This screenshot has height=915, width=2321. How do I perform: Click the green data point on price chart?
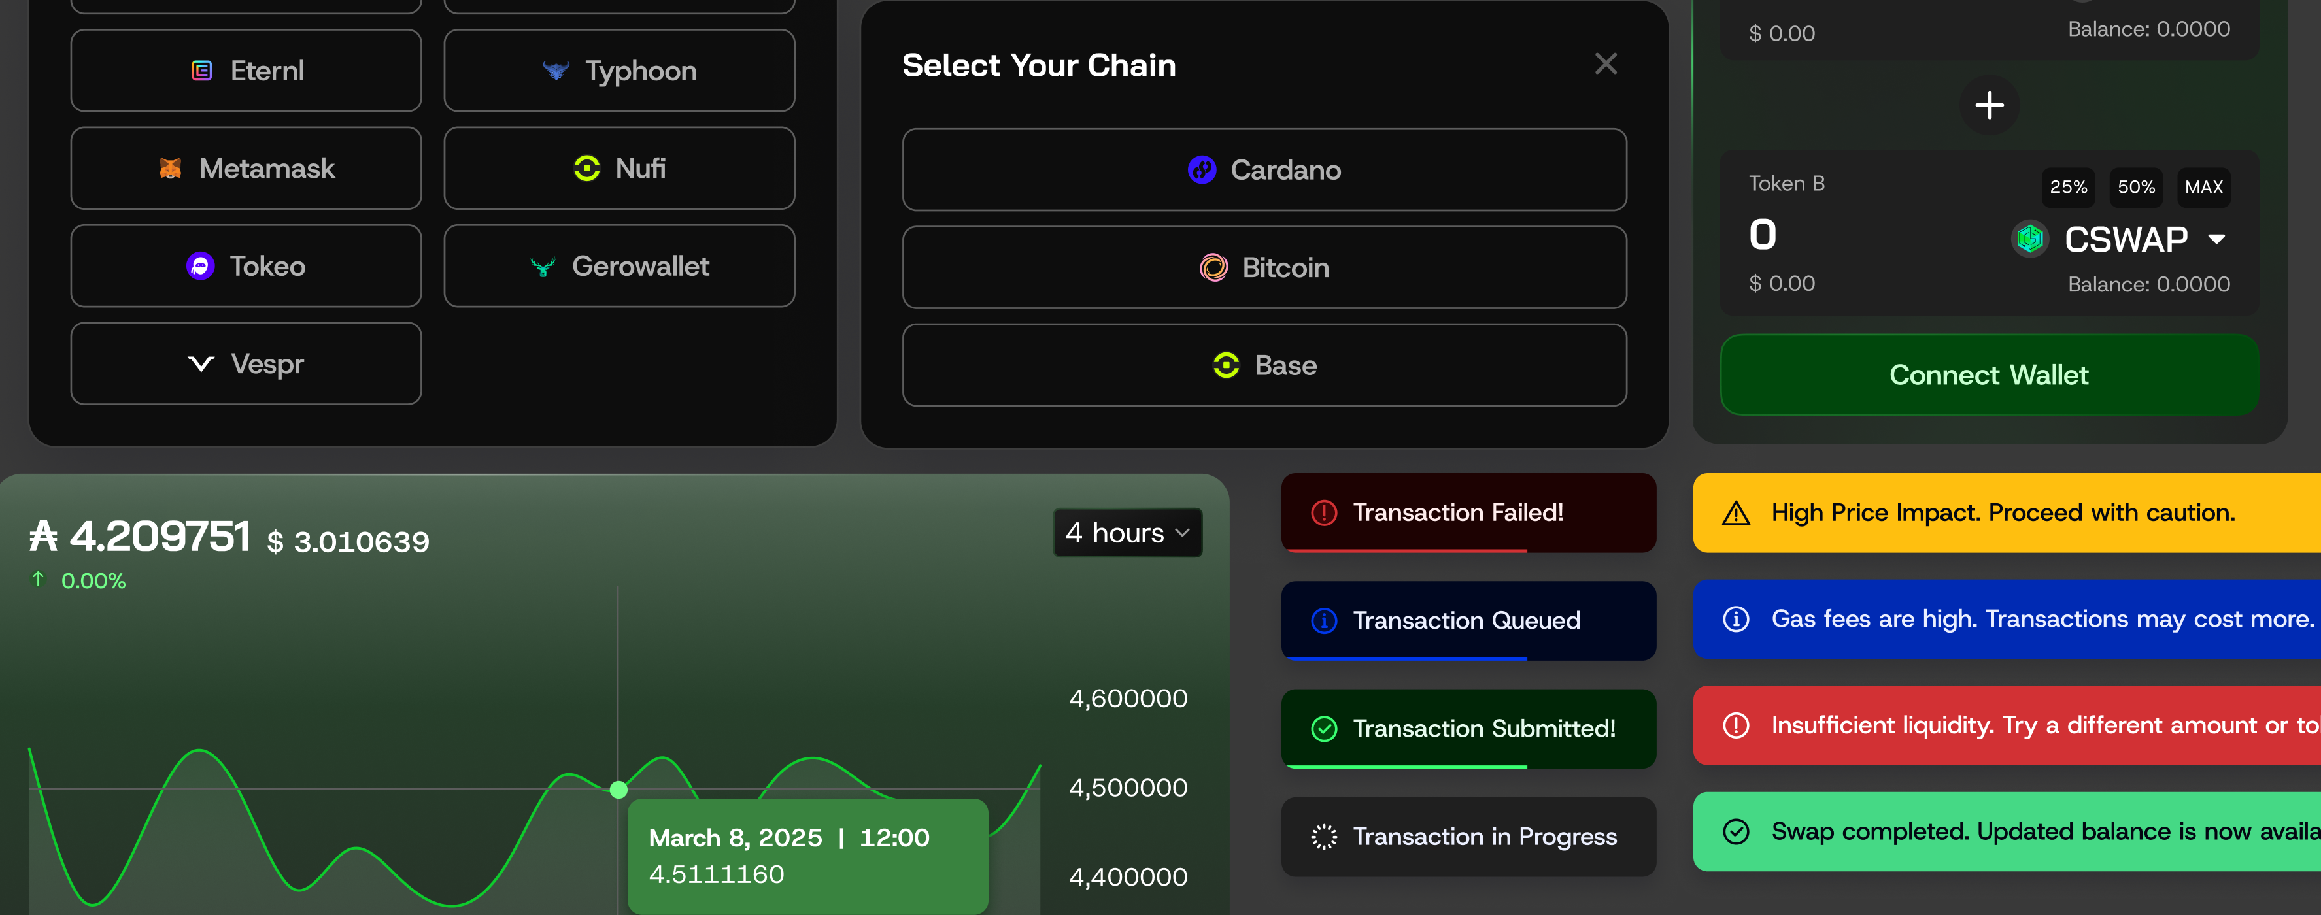point(618,790)
